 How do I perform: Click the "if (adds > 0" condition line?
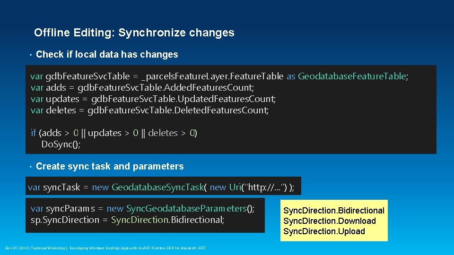point(114,133)
